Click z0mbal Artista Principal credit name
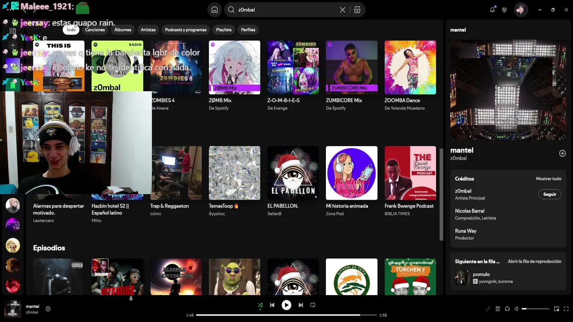Image resolution: width=573 pixels, height=322 pixels. point(463,191)
